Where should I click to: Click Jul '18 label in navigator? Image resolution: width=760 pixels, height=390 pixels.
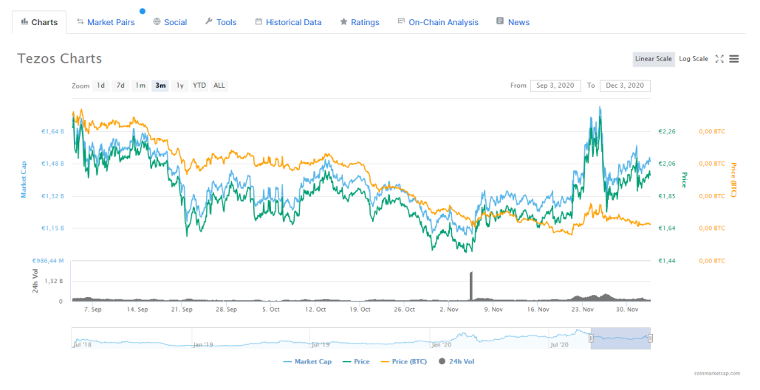click(x=82, y=345)
